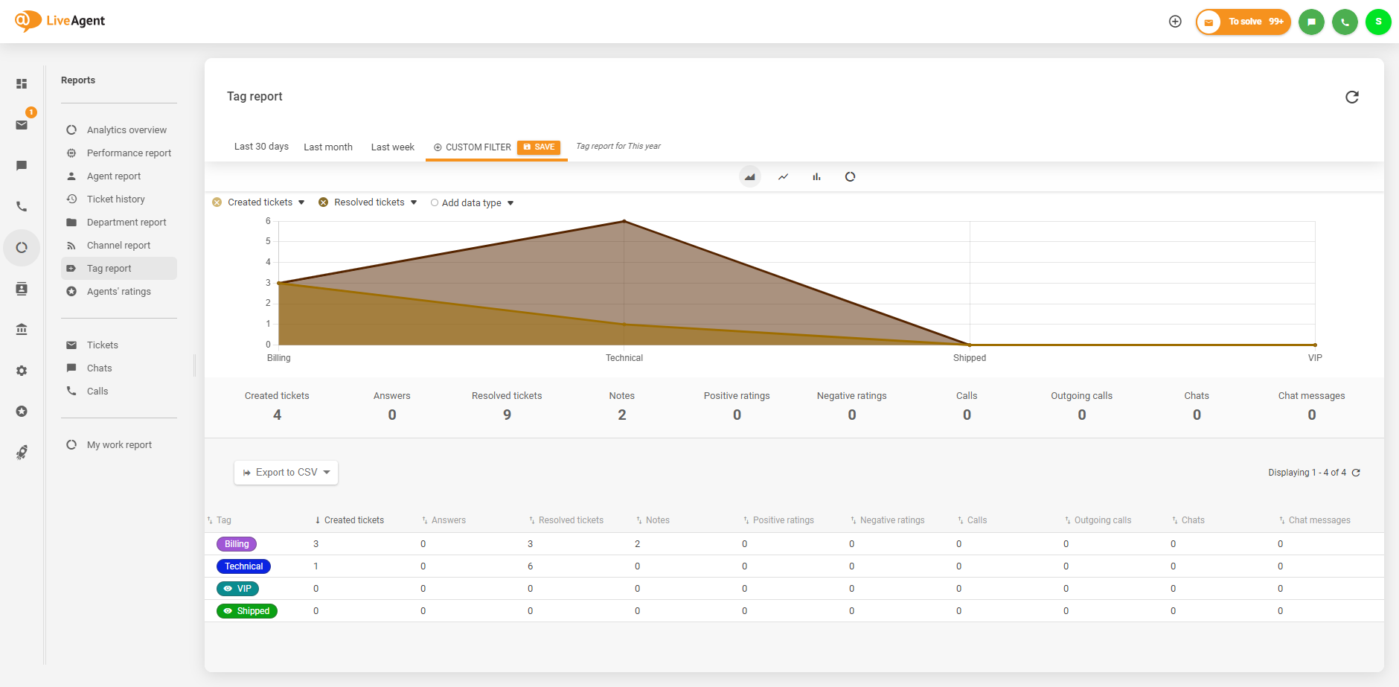The image size is (1399, 687).
Task: Click the green chat status icon
Action: (x=1311, y=22)
